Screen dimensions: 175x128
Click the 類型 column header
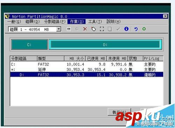click(51, 59)
